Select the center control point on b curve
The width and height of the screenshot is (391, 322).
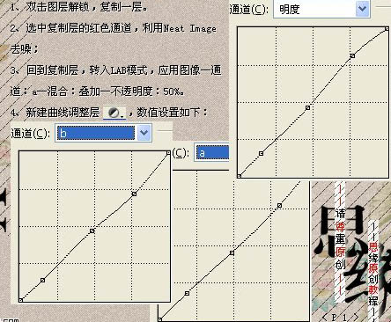[x=92, y=231]
